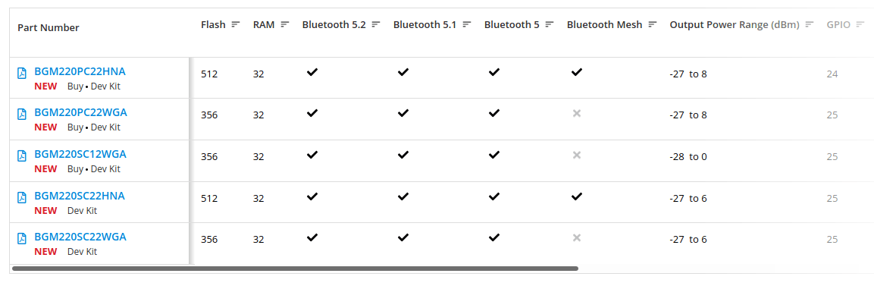Sort by Bluetooth 5 filter icon
This screenshot has width=874, height=286.
coord(550,24)
